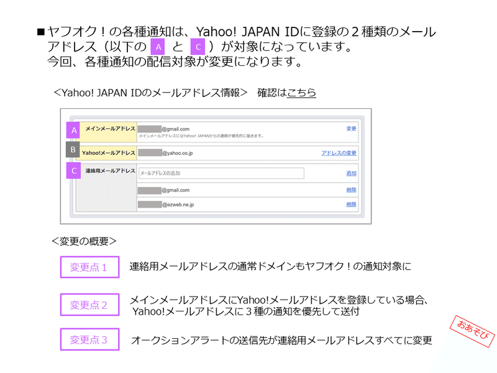
Task: Click purple C badge beside 連絡用メールアドレス
Action: (x=73, y=170)
